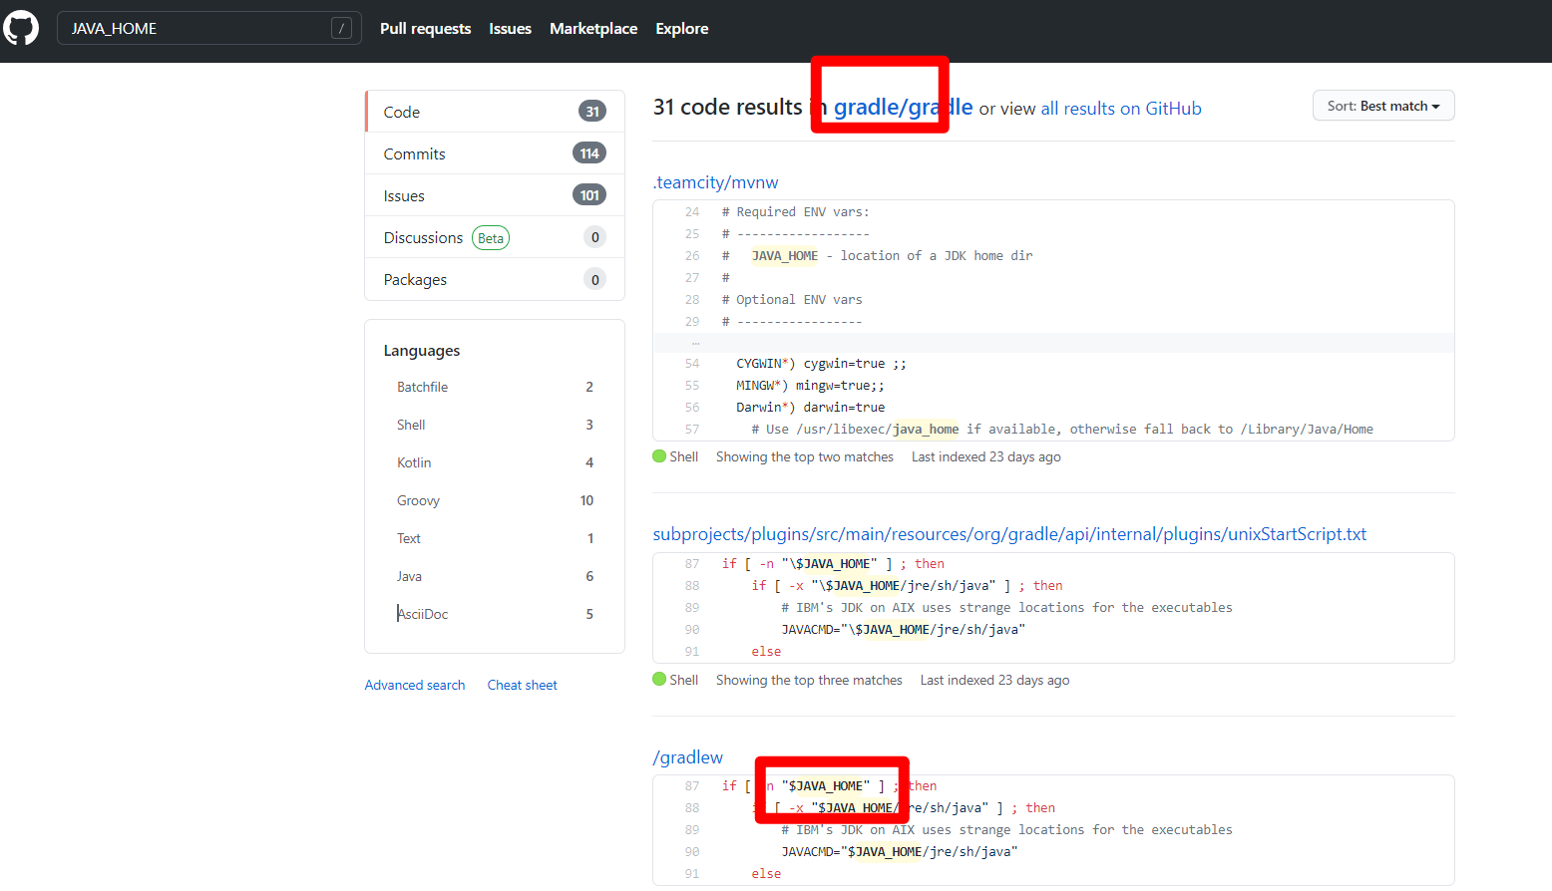
Task: Click line 90 in unixStartScript.txt result
Action: tap(692, 630)
